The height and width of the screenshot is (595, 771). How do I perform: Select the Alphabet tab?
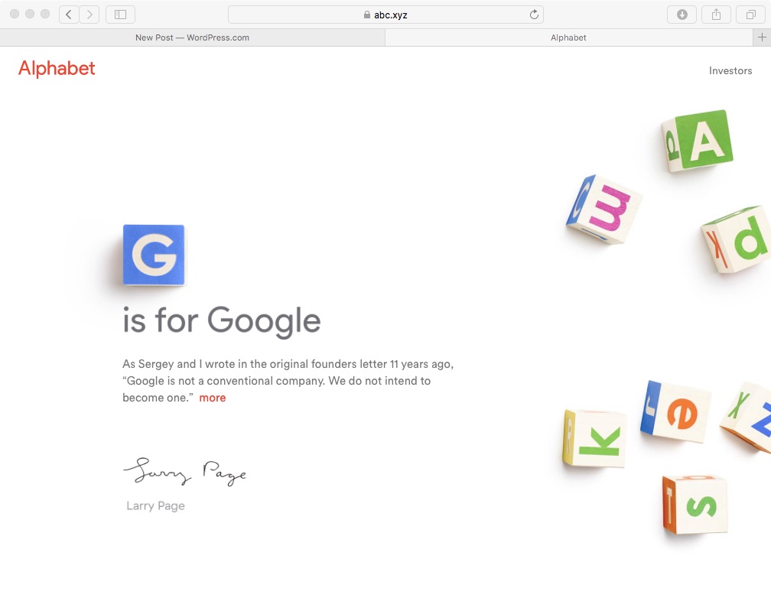(568, 37)
